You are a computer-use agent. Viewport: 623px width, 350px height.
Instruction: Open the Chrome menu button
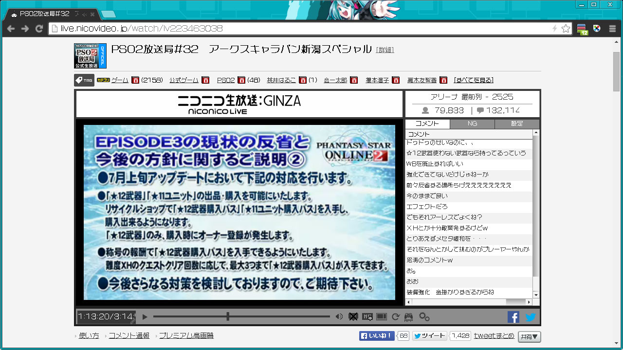[x=612, y=29]
